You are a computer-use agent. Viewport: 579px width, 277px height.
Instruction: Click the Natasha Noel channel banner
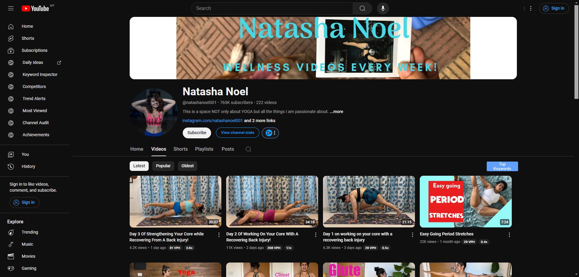323,48
